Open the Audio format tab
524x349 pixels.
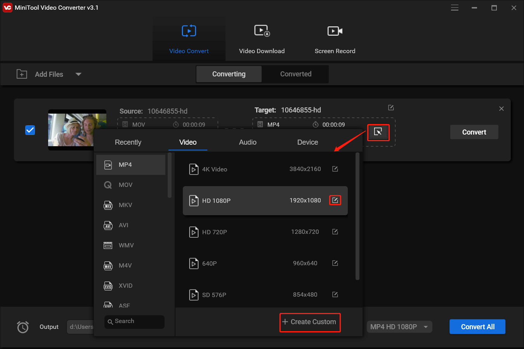click(248, 142)
